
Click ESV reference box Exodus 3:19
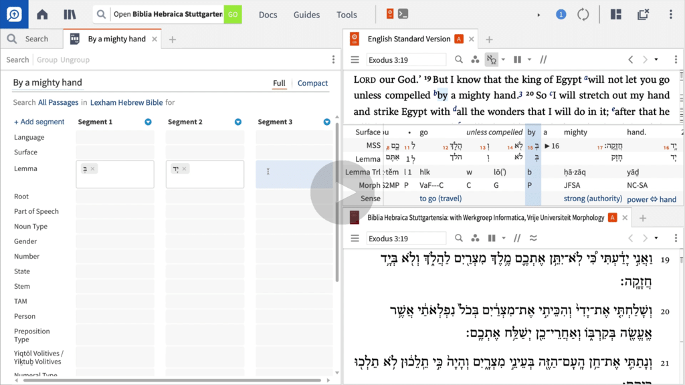click(x=406, y=59)
